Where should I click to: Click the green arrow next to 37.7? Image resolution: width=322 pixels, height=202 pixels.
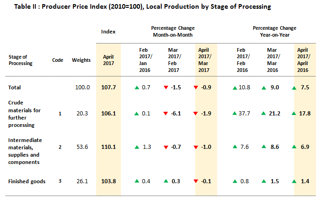[235, 113]
